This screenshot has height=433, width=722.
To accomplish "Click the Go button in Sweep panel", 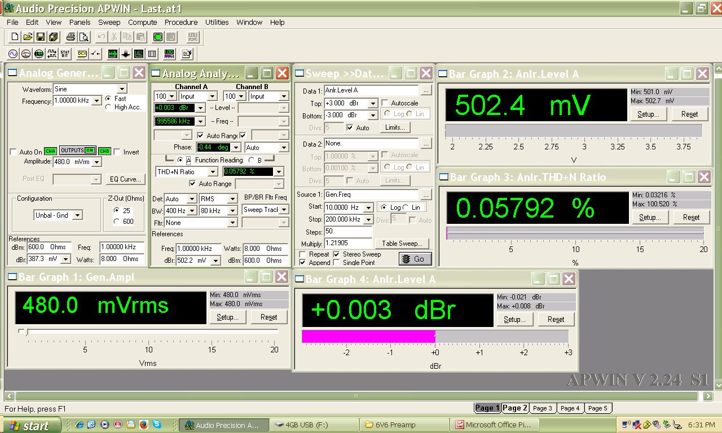I will pos(415,259).
